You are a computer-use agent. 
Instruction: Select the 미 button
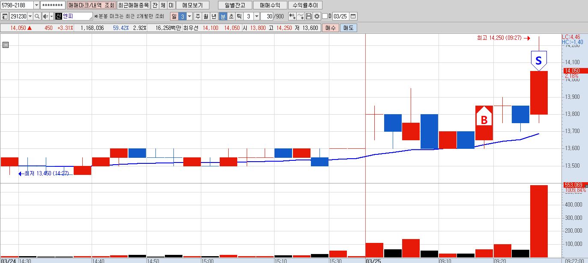[x=171, y=5]
